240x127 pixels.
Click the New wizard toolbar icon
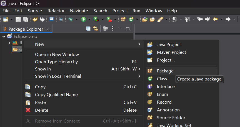(x=6, y=19)
